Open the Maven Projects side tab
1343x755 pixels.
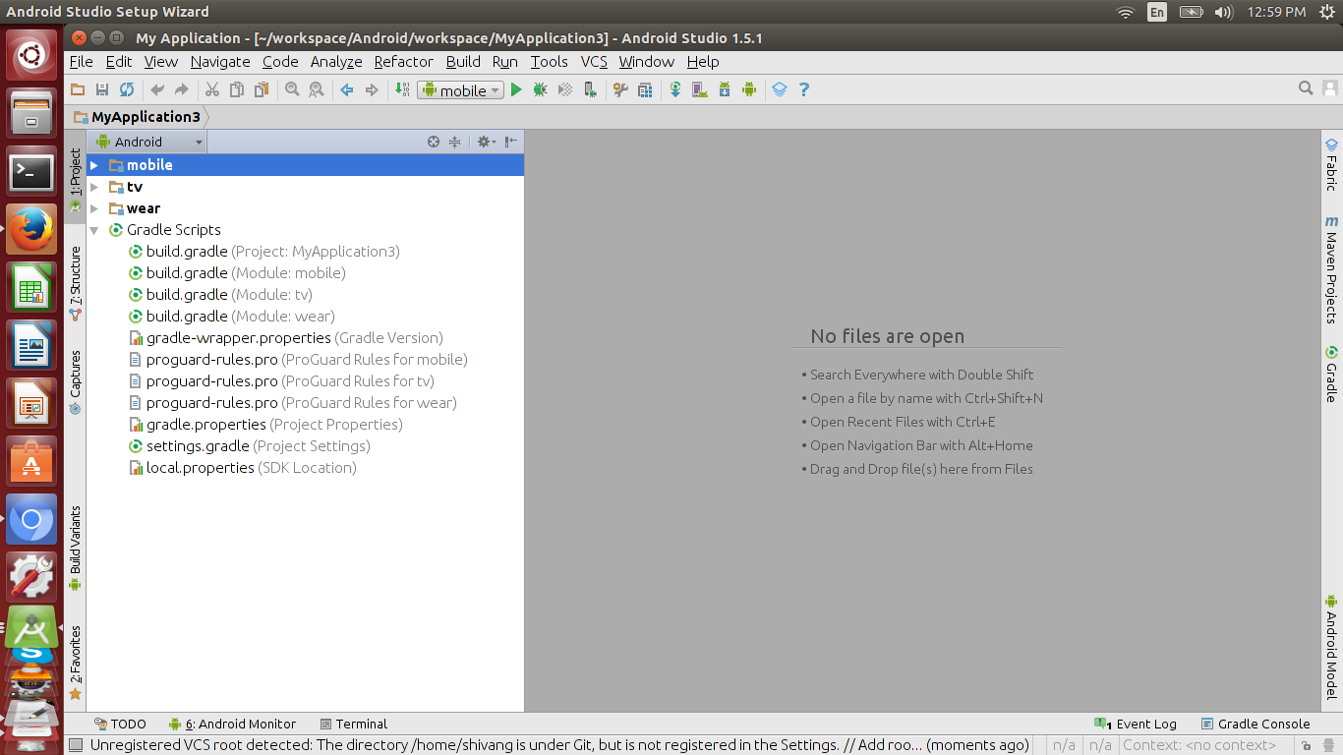(1331, 270)
